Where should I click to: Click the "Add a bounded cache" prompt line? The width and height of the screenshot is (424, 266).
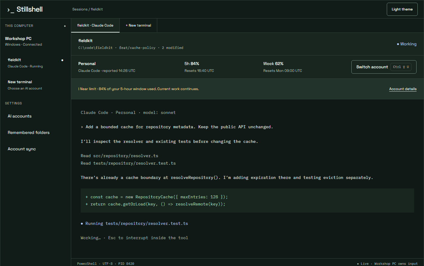177,127
